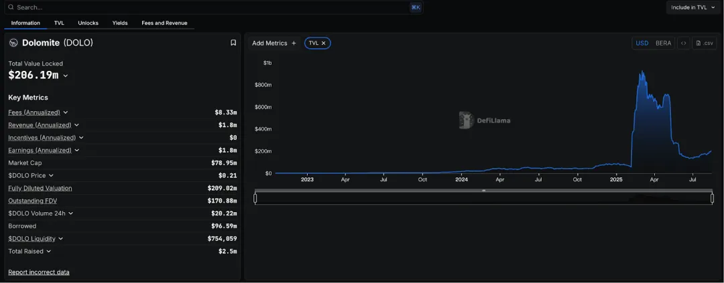The width and height of the screenshot is (724, 283).
Task: Bookmark the Dolomite protocol
Action: [x=233, y=43]
